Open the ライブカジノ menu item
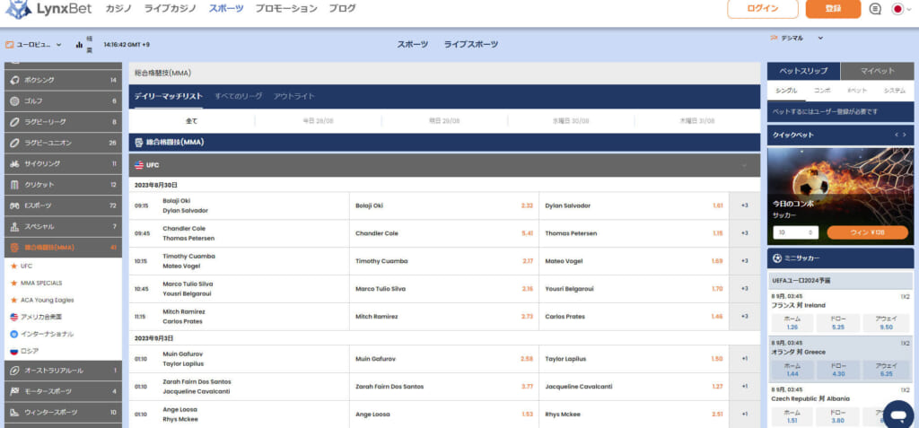The height and width of the screenshot is (428, 919). tap(170, 9)
